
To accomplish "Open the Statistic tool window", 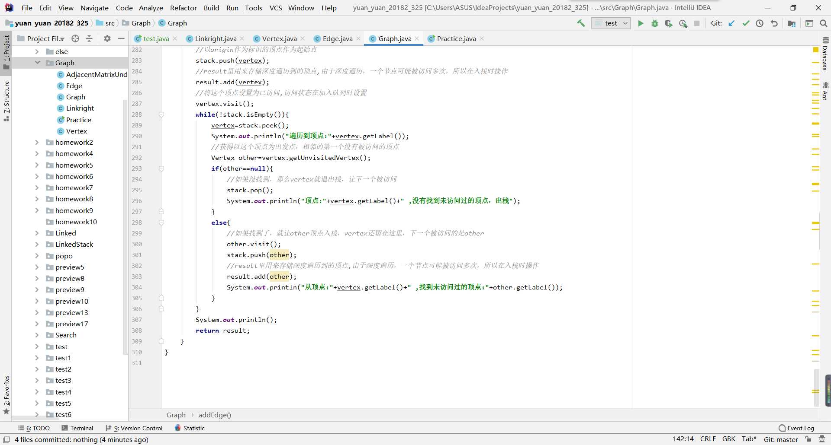I will point(190,428).
